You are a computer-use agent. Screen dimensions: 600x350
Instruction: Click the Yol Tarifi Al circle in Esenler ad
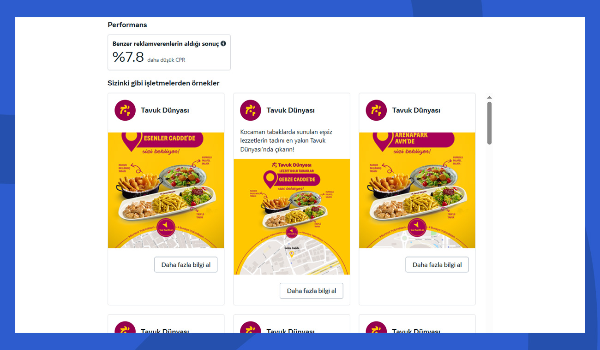166,227
